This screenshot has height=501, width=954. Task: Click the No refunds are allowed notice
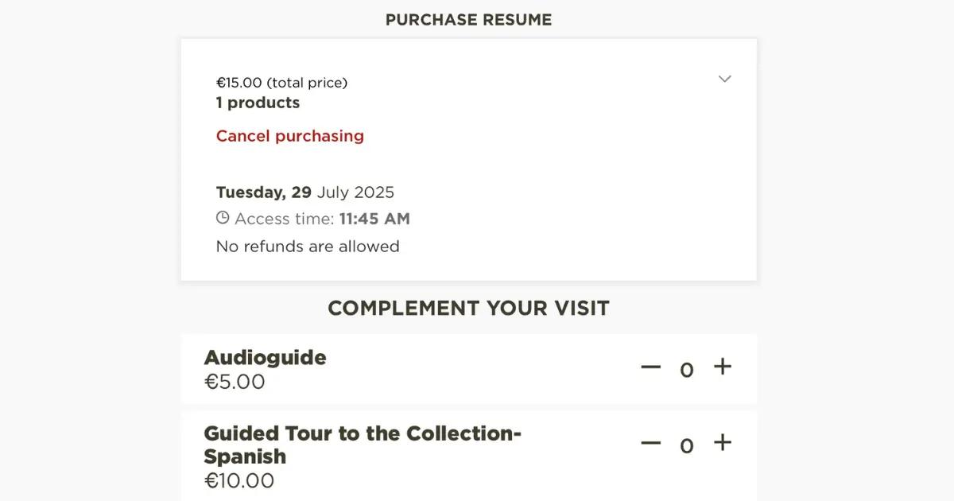click(x=308, y=247)
